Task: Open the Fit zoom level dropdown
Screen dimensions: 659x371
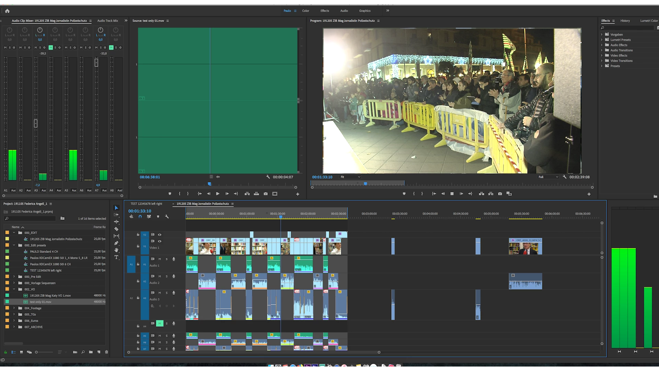Action: 350,177
